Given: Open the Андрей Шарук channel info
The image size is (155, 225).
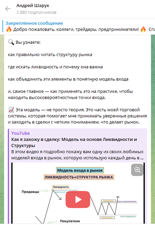Looking at the screenshot, I should click(x=32, y=6).
